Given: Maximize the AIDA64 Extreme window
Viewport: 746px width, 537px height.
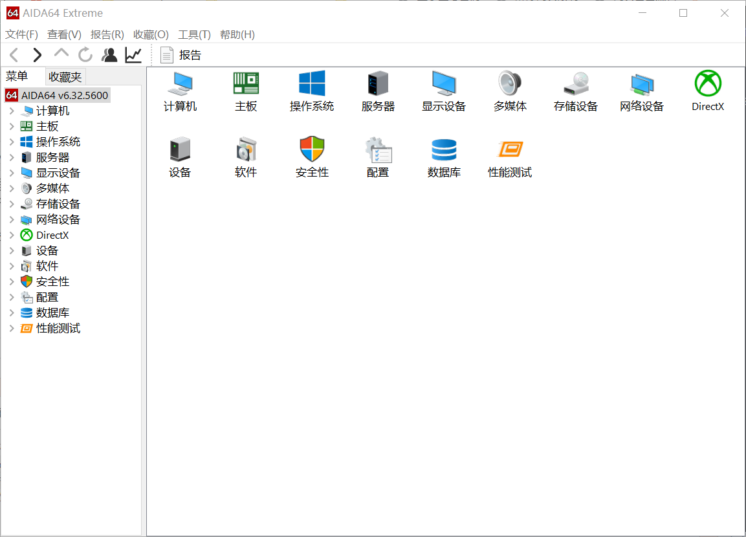Looking at the screenshot, I should [x=683, y=13].
